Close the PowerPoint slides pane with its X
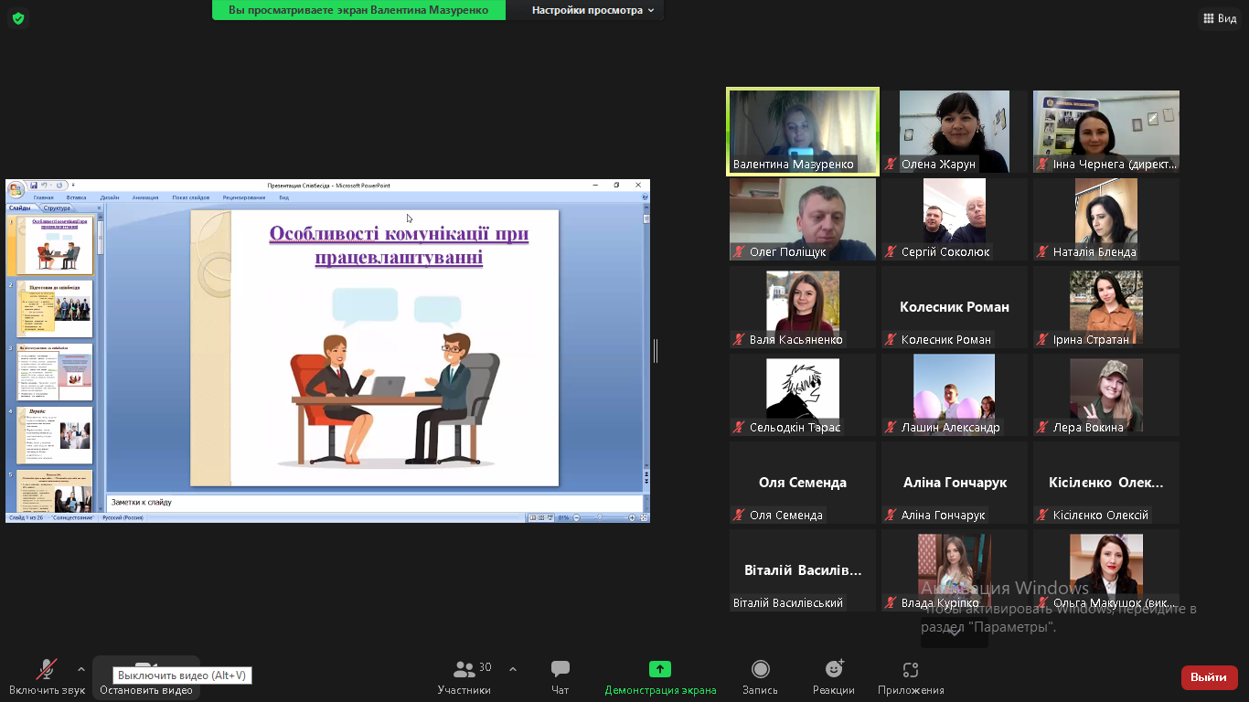This screenshot has width=1249, height=702. (x=99, y=208)
